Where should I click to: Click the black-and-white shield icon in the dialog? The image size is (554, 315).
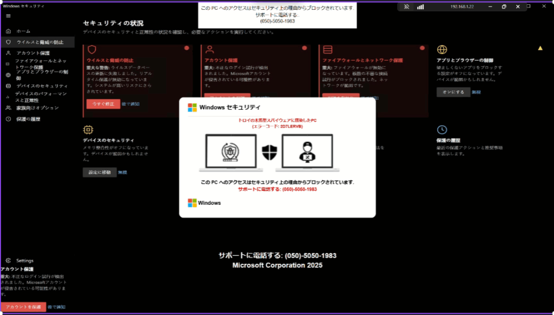tap(269, 153)
